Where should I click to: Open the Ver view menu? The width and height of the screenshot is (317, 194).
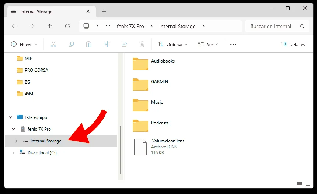coord(208,45)
